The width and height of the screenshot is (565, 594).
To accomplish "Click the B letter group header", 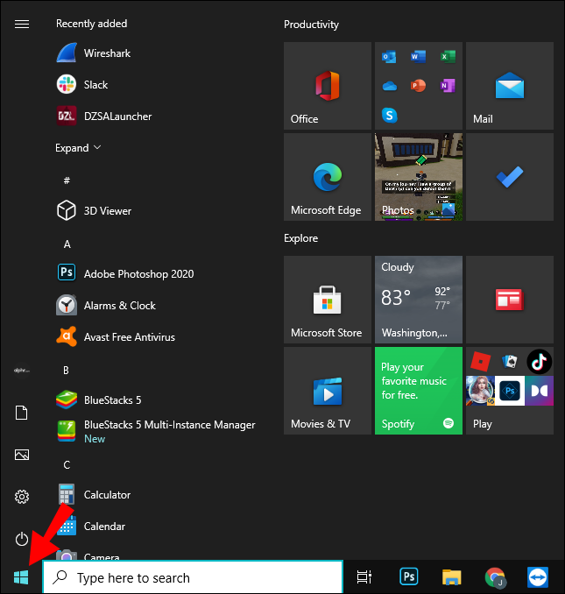I will click(67, 370).
